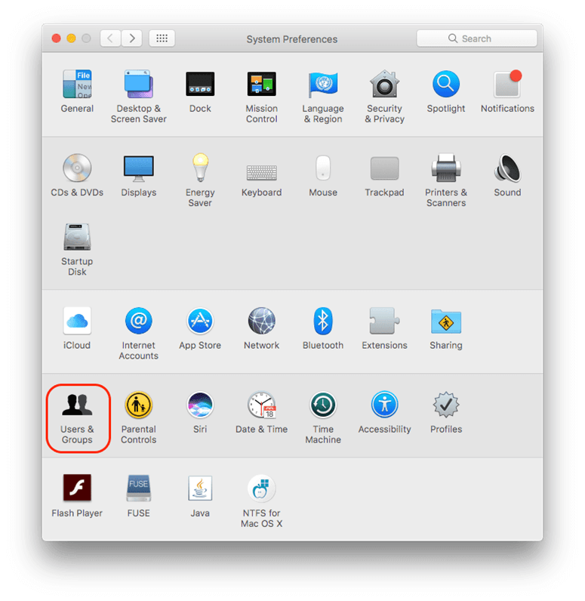
Task: Click the red close window button
Action: pyautogui.click(x=57, y=39)
